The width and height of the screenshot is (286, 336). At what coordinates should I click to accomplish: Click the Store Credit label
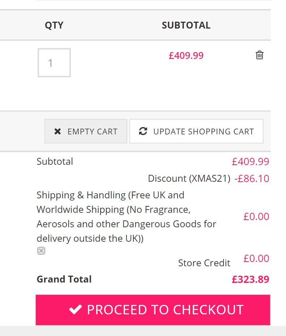point(204,263)
